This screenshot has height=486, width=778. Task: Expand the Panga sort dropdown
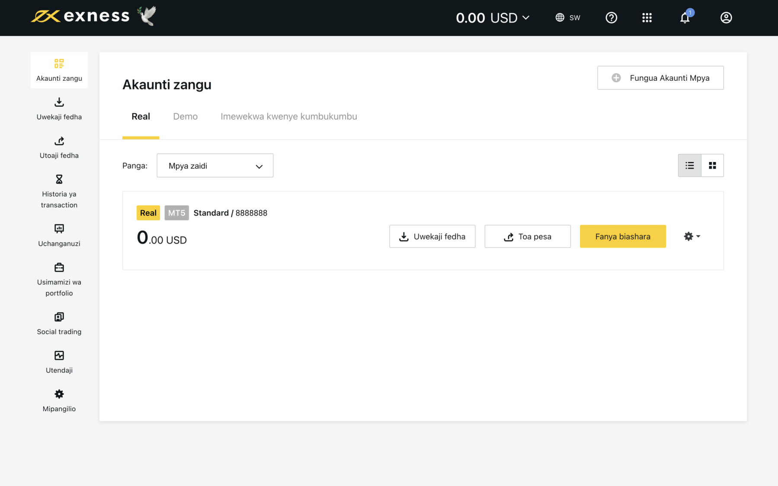point(215,165)
